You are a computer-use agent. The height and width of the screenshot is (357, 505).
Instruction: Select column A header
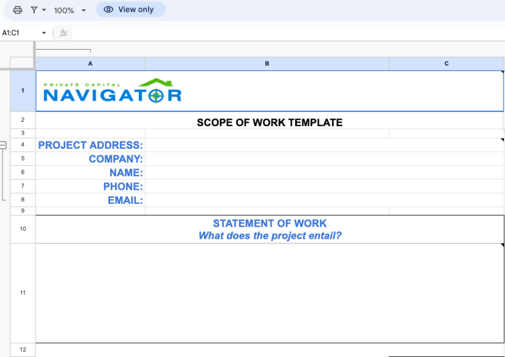coord(91,64)
